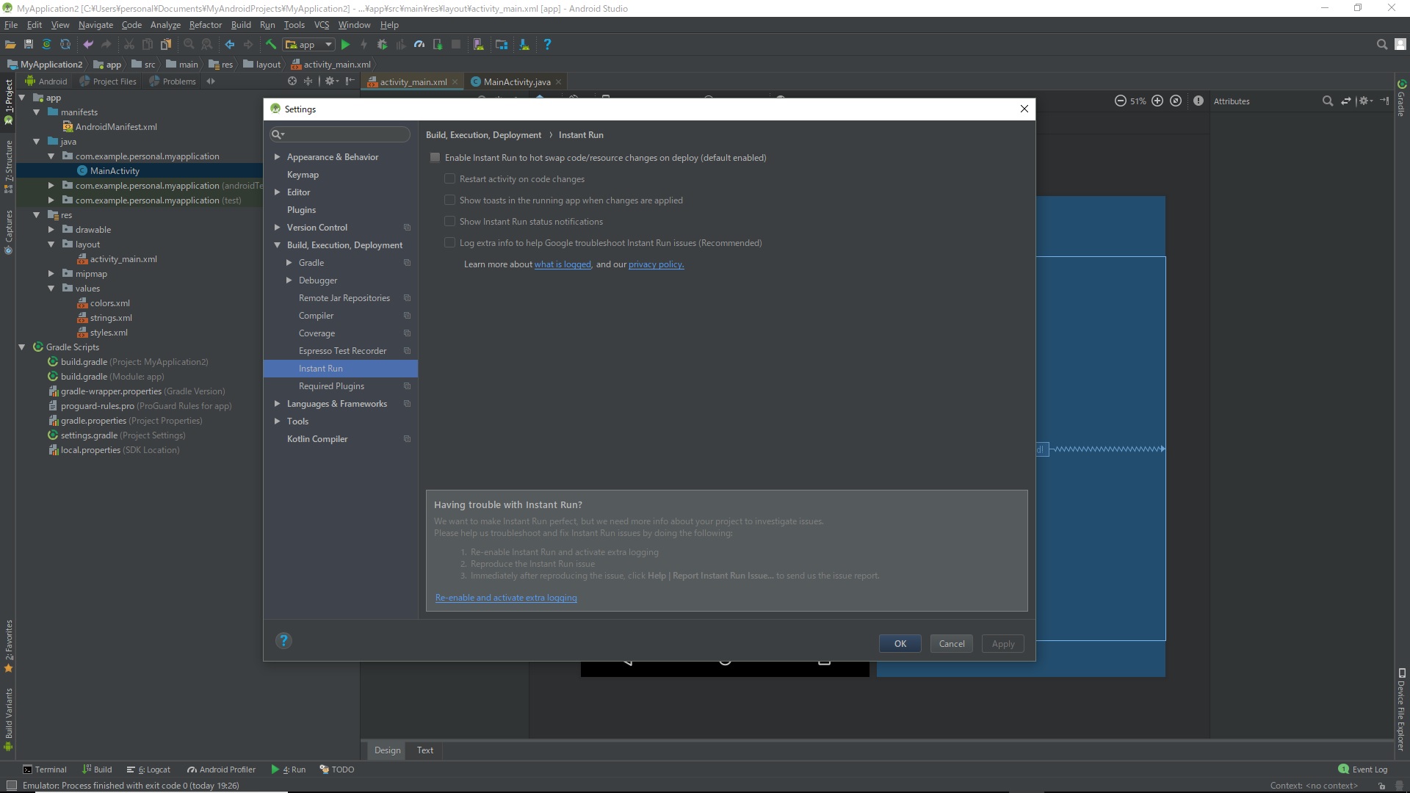This screenshot has height=793, width=1410.
Task: Open the Gradle side tool window
Action: pyautogui.click(x=1401, y=98)
